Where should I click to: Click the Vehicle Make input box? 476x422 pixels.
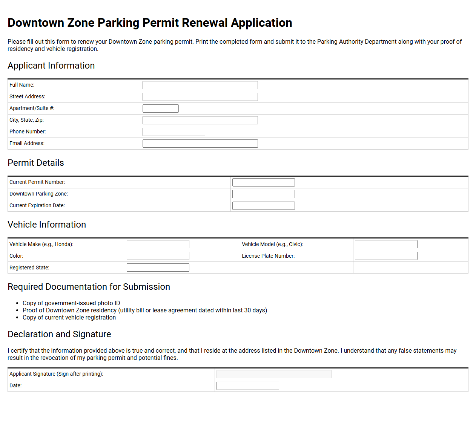click(158, 244)
